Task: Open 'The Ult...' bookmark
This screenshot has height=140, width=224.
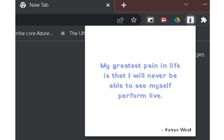Action: pyautogui.click(x=72, y=33)
